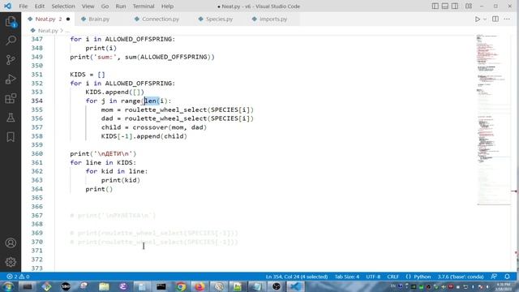Click the 'for line in KIDS:' line
Viewport: 519px width, 292px height.
coord(103,162)
